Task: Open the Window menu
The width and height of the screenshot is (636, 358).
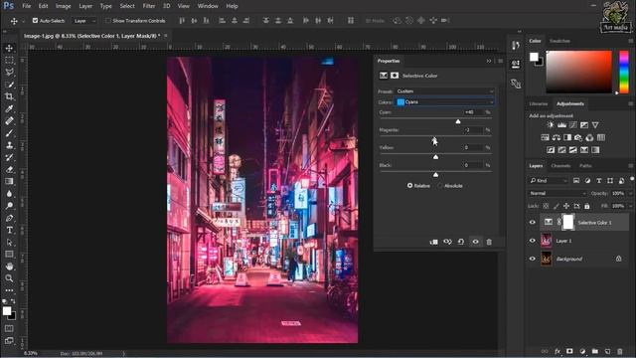Action: point(208,6)
